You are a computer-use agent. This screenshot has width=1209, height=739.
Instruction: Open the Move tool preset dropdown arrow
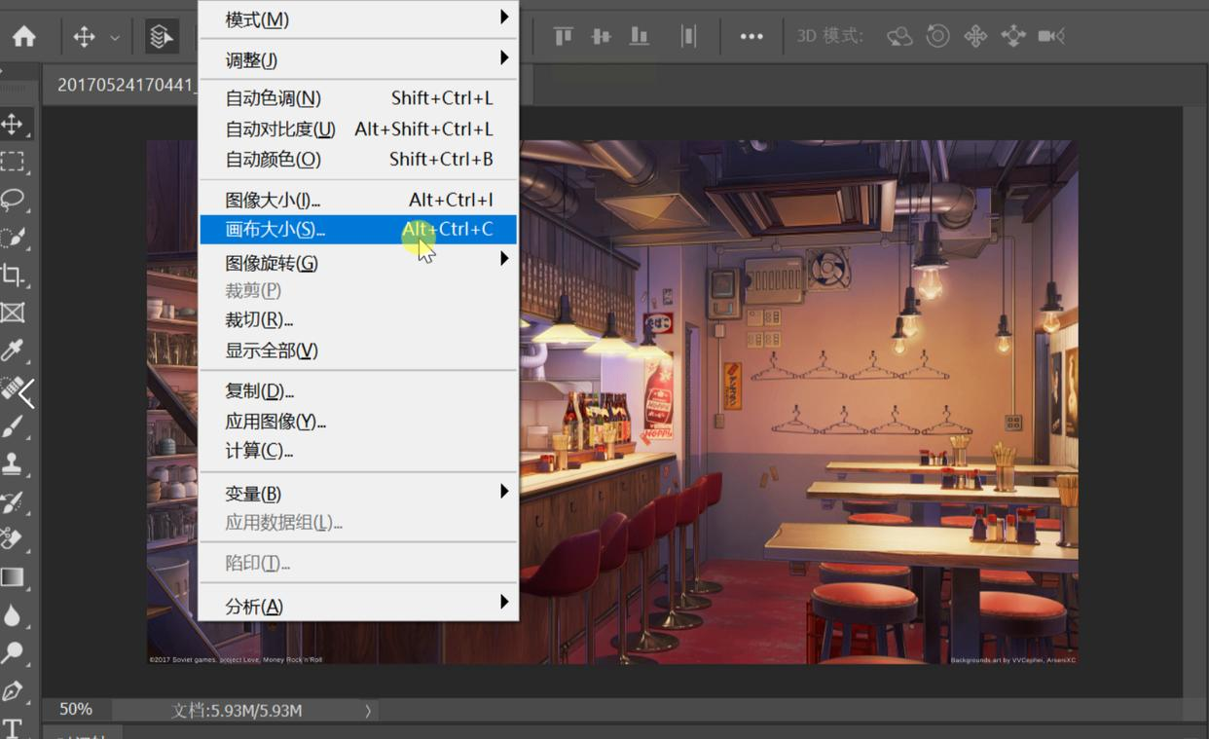coord(115,38)
